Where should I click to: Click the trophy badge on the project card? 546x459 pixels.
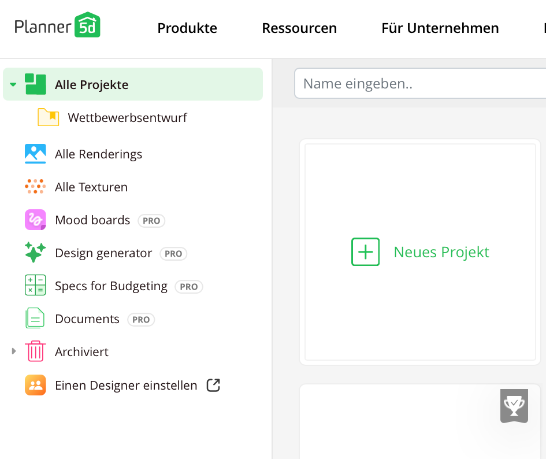pos(514,406)
